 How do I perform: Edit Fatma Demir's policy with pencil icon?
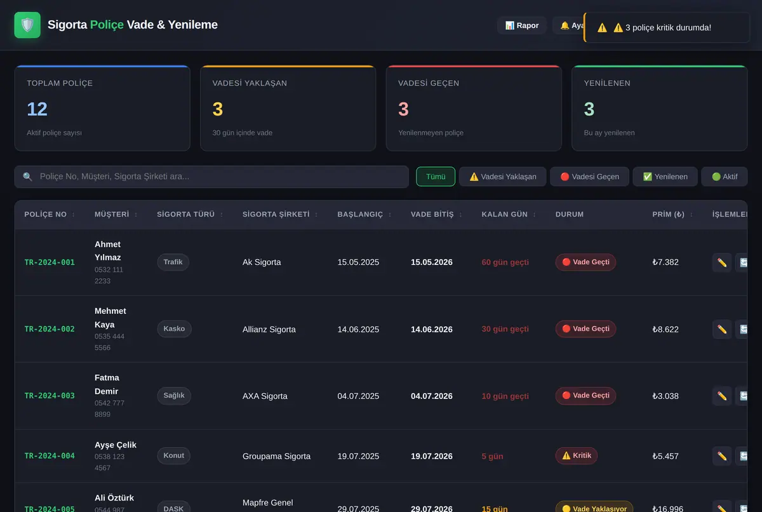pos(722,396)
